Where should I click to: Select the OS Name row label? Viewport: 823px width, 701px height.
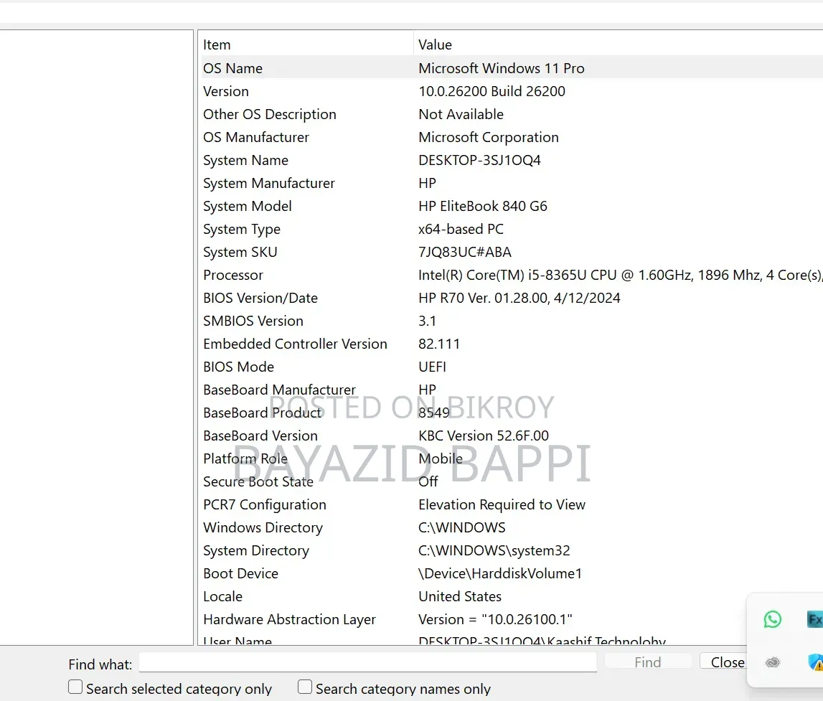click(232, 68)
